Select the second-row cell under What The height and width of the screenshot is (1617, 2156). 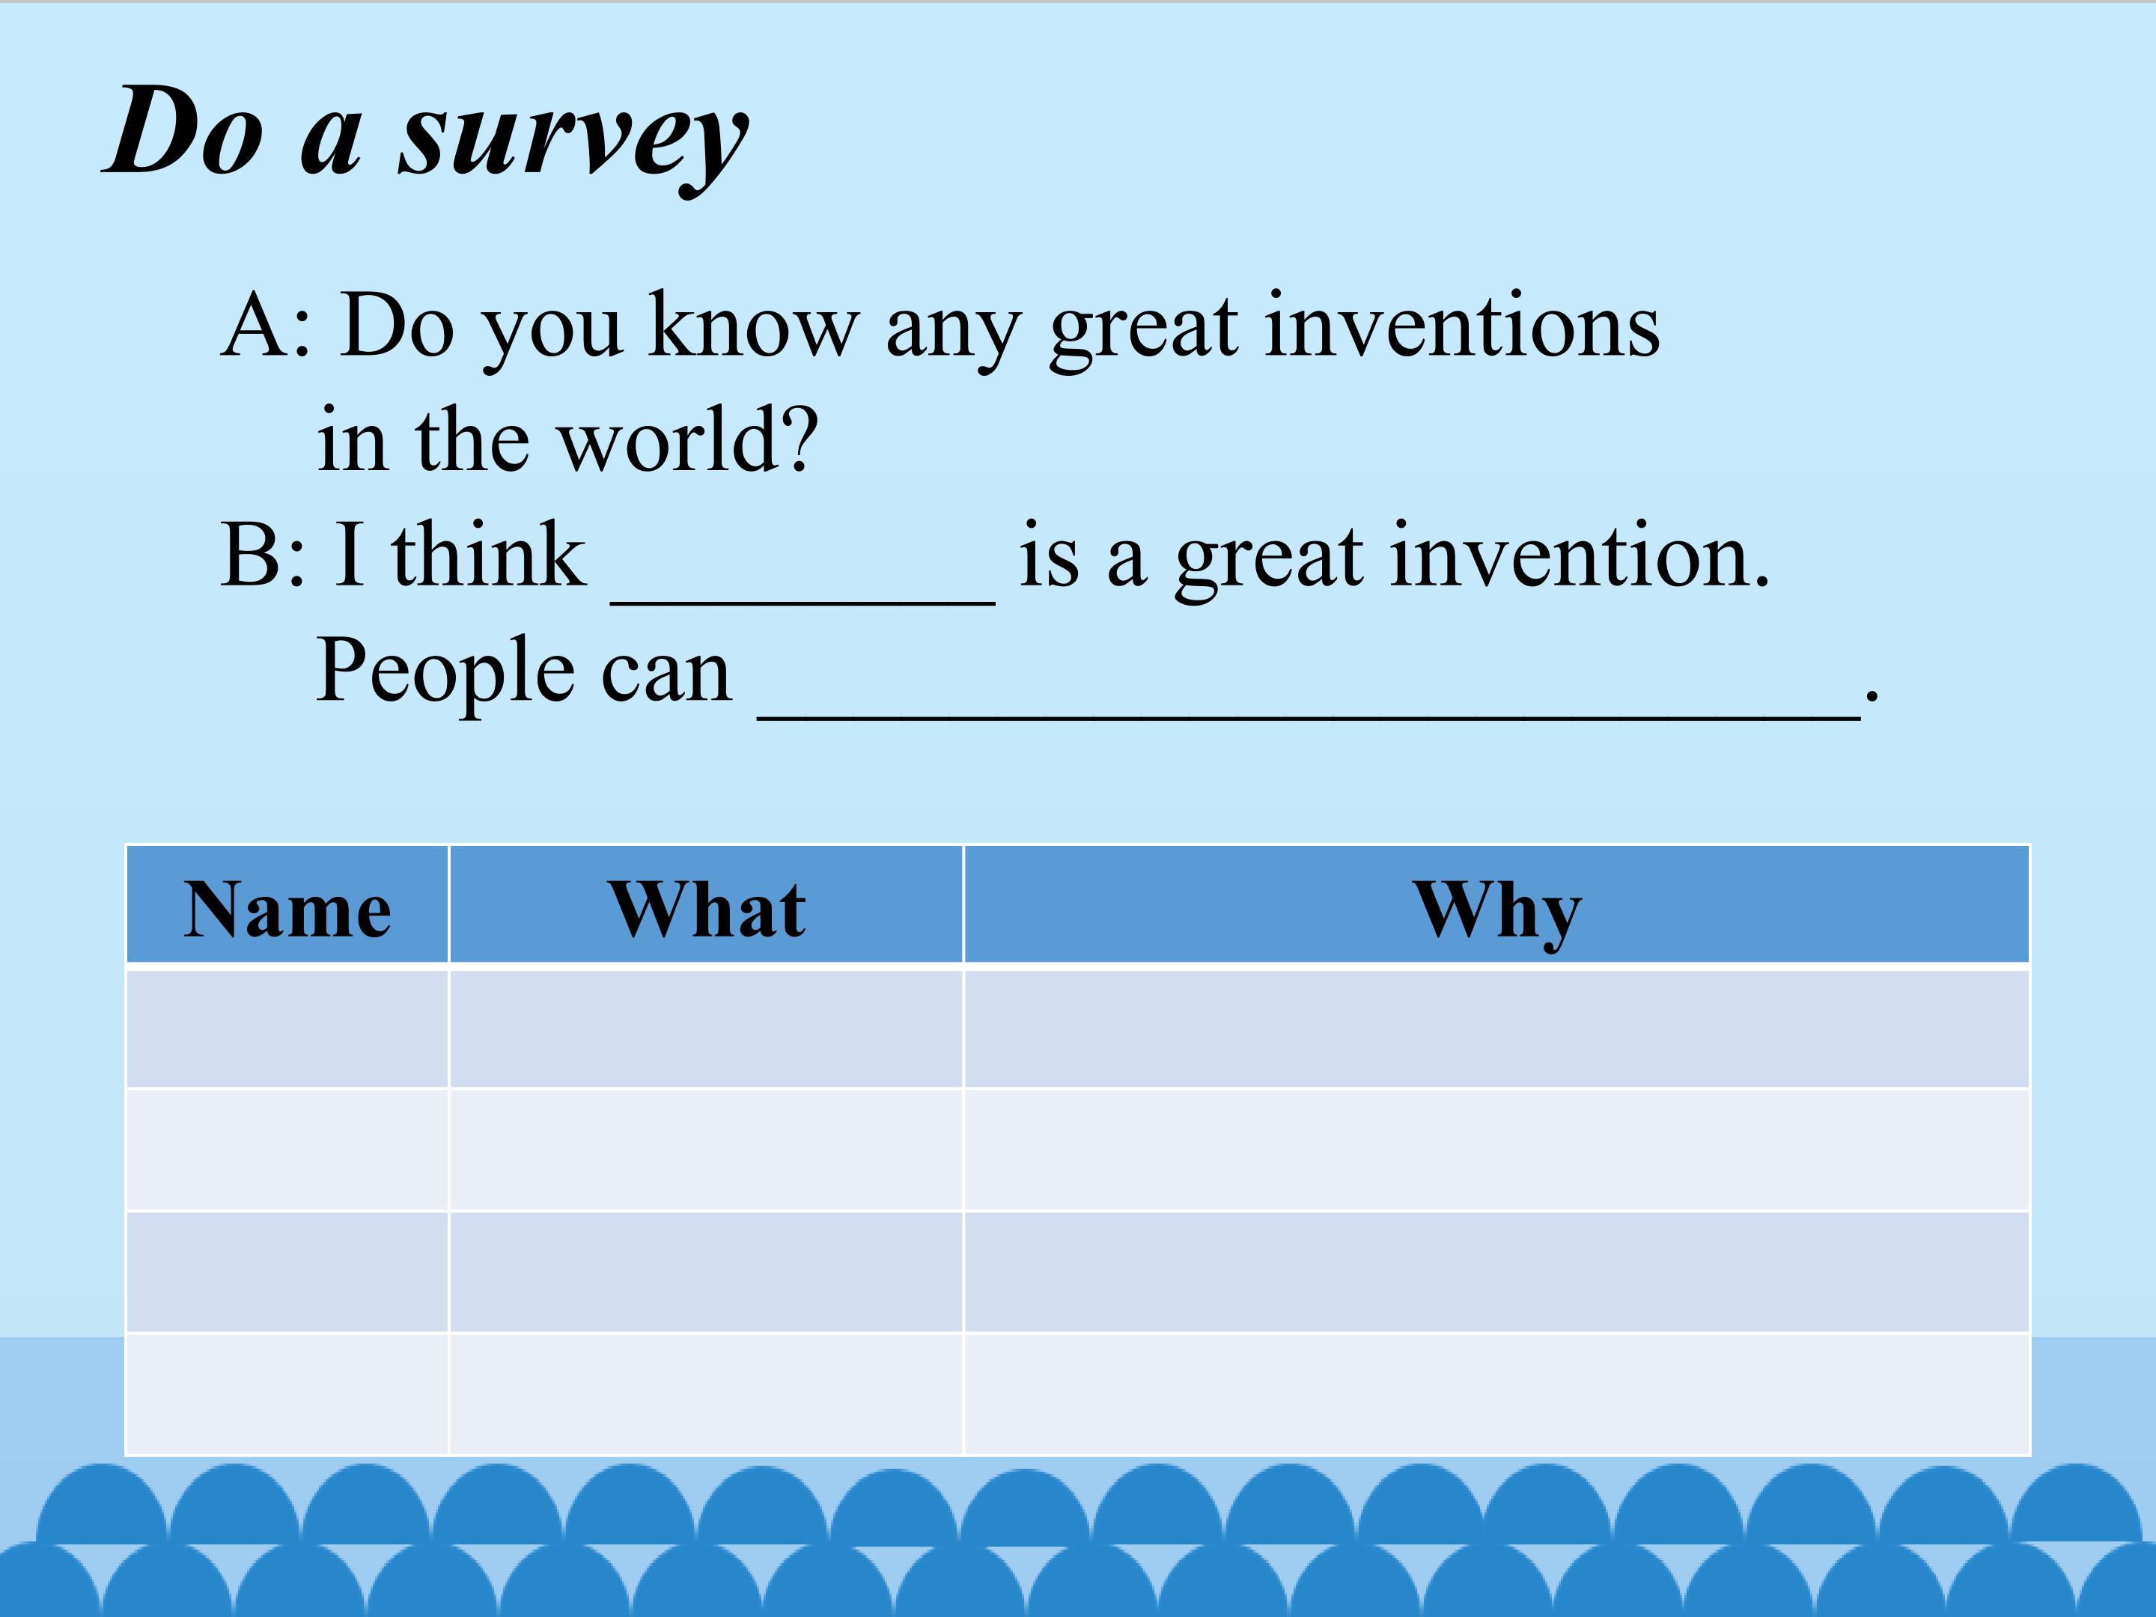tap(707, 1150)
